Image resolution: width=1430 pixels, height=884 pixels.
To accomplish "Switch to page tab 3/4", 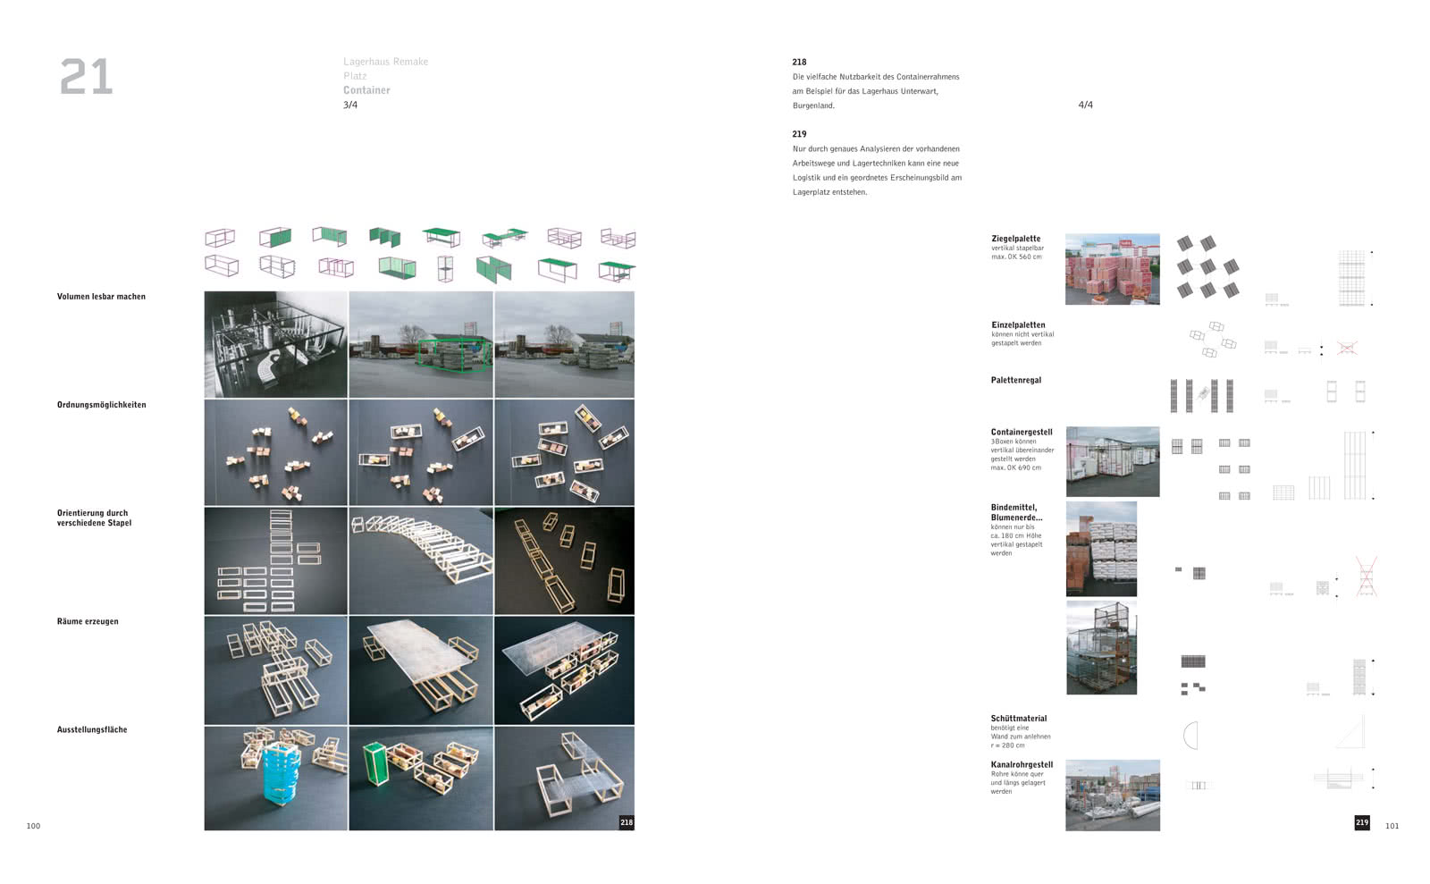I will pyautogui.click(x=349, y=105).
